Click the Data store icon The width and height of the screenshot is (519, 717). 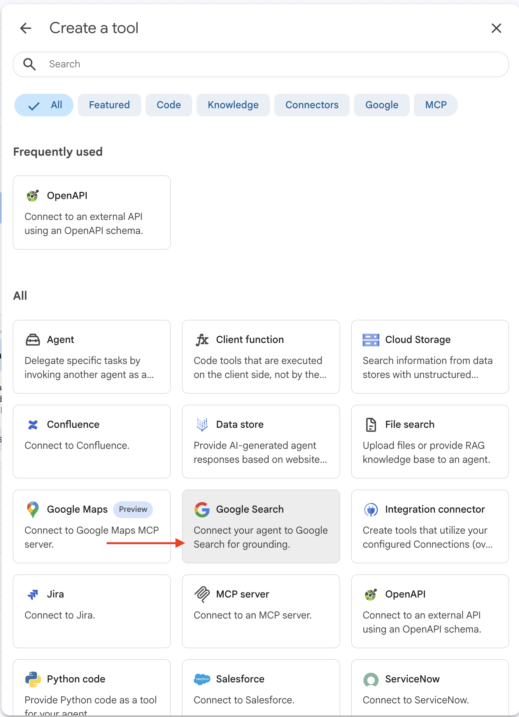point(202,425)
